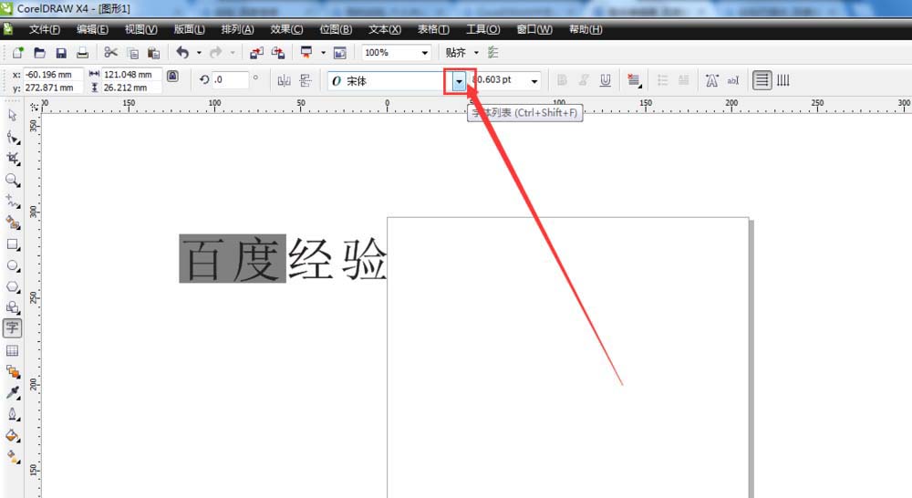This screenshot has width=912, height=498.
Task: Select the Shape tool
Action: pyautogui.click(x=12, y=138)
